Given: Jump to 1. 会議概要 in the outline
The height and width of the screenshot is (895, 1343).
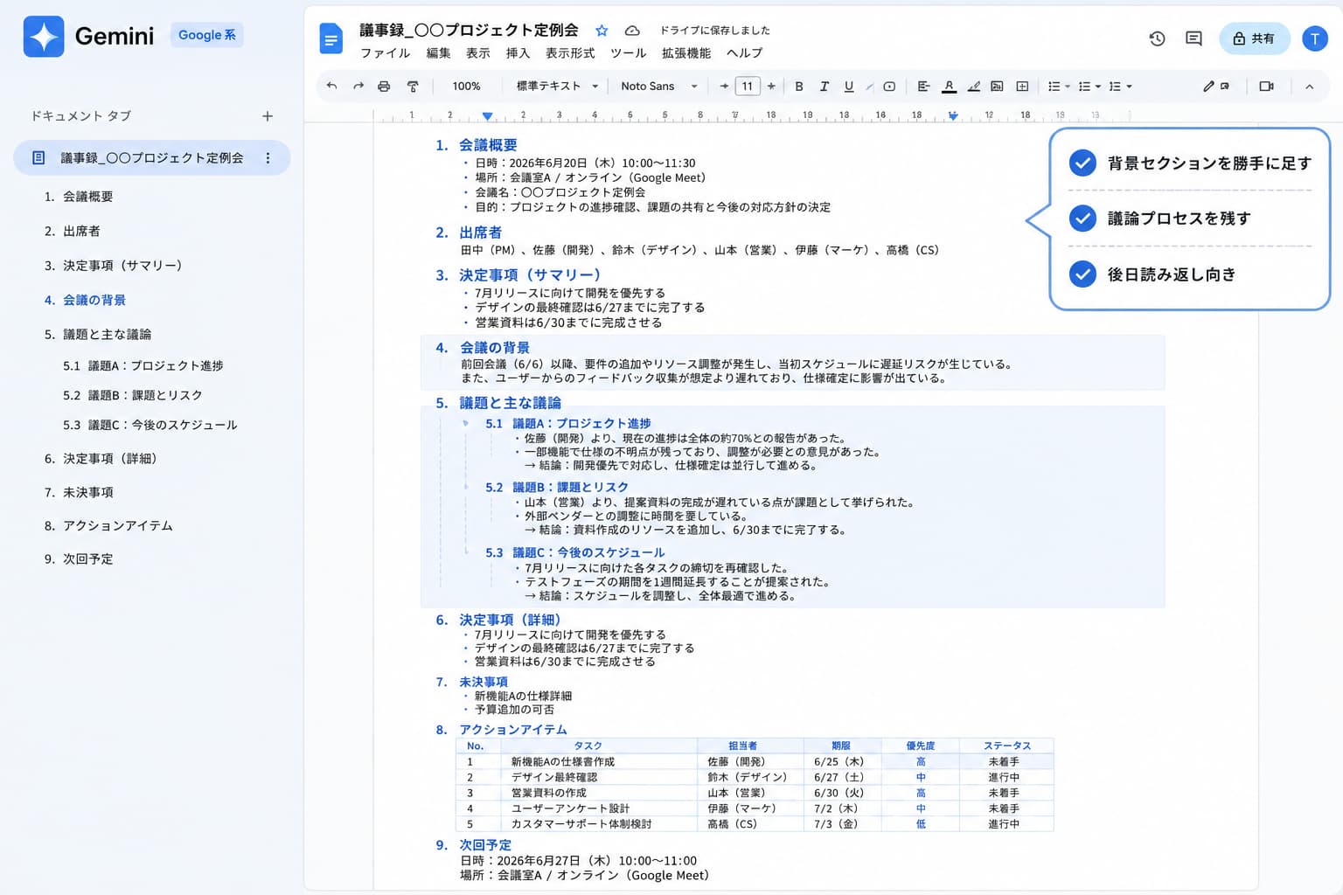Looking at the screenshot, I should [79, 197].
